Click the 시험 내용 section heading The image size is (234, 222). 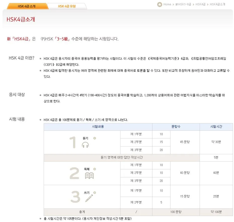pyautogui.click(x=17, y=119)
